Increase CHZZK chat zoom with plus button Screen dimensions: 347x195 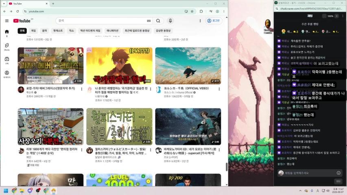click(336, 16)
